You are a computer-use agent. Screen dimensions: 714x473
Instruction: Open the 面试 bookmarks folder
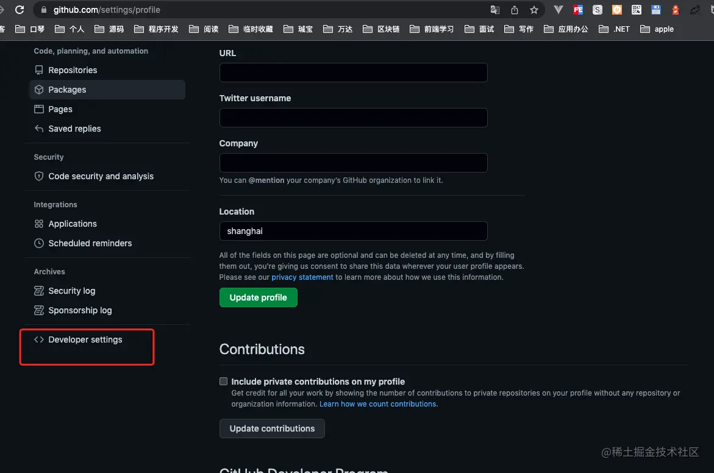[x=479, y=29]
